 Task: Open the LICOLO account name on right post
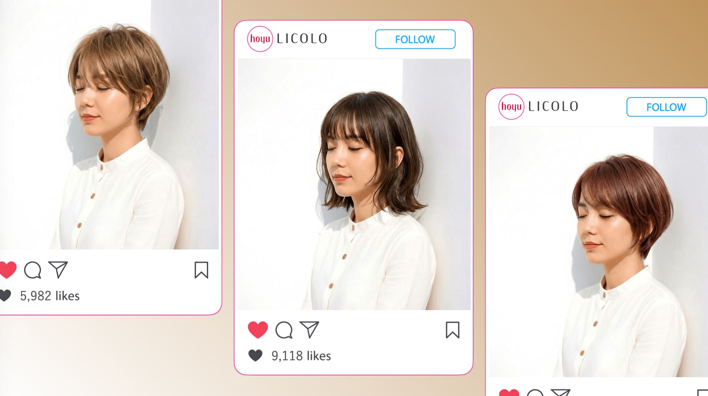(553, 106)
